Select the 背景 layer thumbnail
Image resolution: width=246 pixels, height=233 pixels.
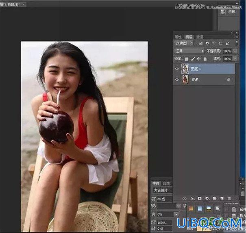185,79
